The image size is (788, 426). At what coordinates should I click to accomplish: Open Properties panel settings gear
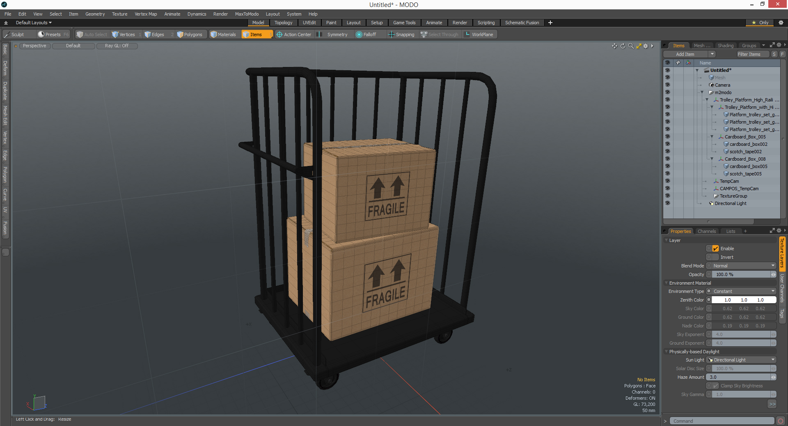(779, 230)
